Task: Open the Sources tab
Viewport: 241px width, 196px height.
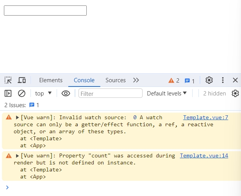Action: [116, 80]
